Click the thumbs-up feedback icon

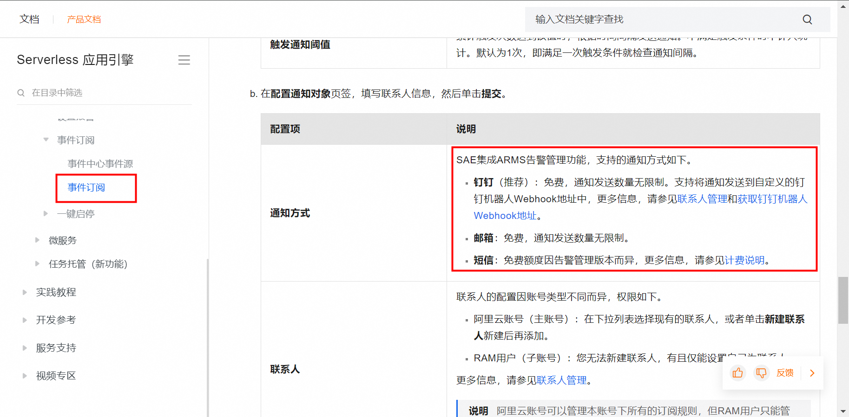(737, 373)
